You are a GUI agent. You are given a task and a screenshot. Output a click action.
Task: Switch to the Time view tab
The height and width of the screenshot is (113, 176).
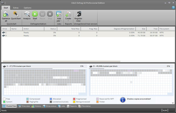pos(24,106)
